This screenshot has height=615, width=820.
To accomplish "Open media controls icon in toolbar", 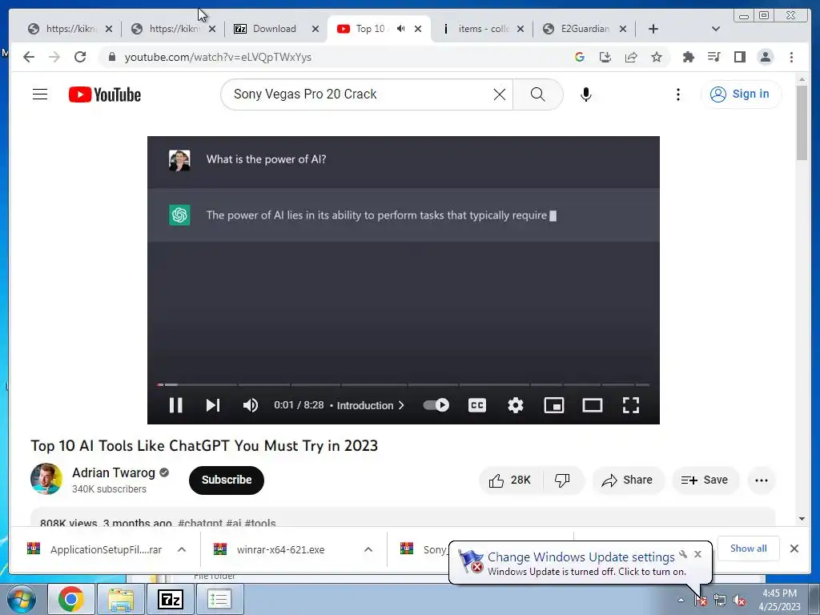I will point(713,57).
